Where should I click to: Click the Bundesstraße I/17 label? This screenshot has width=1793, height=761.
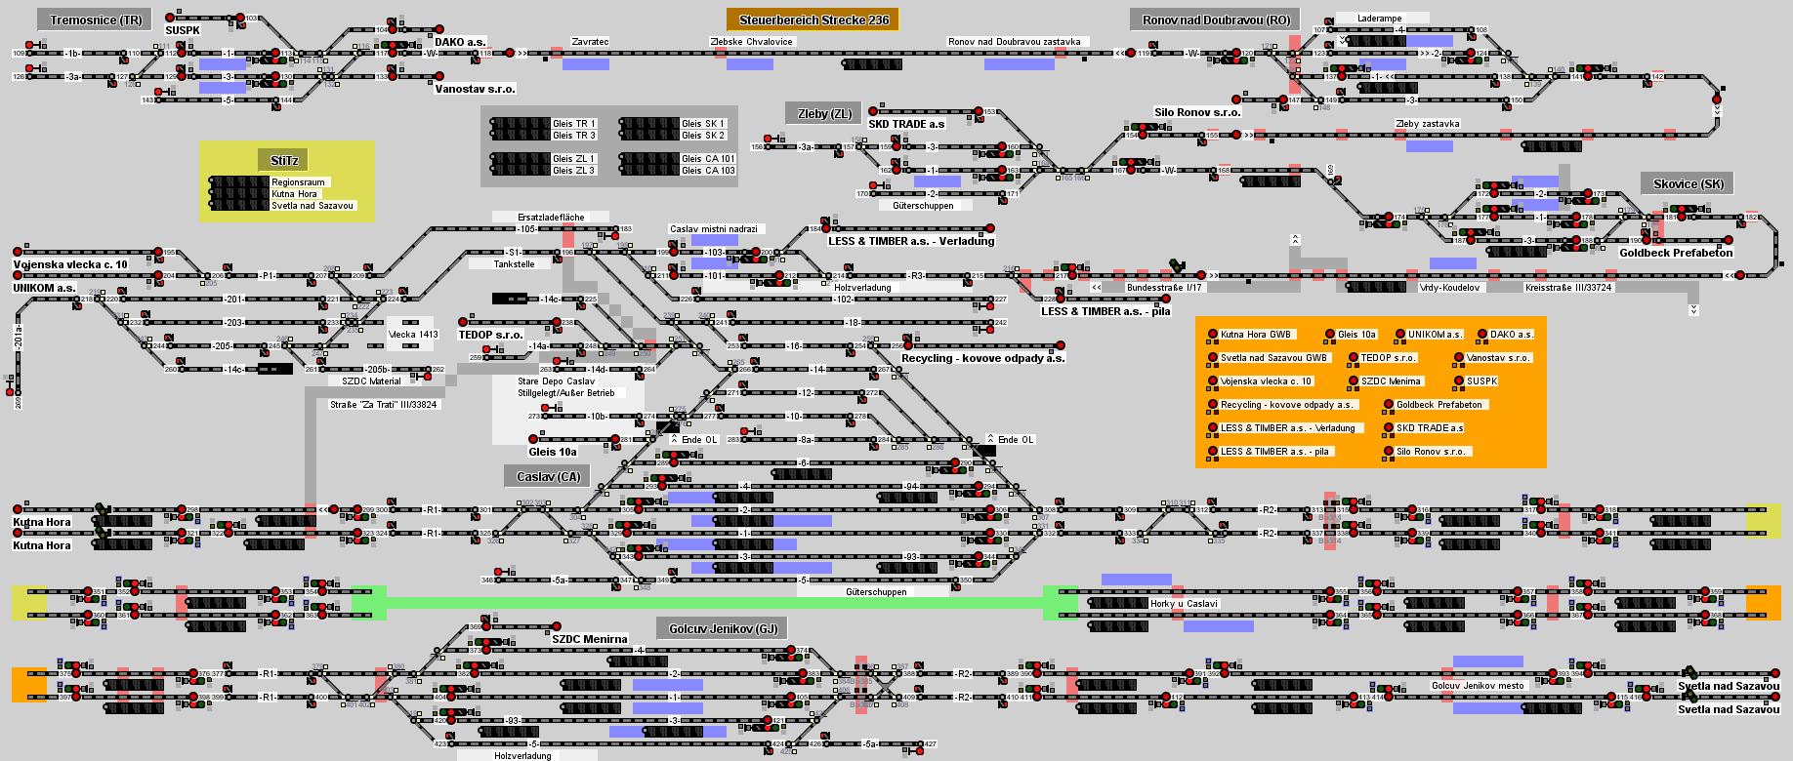pyautogui.click(x=1166, y=288)
